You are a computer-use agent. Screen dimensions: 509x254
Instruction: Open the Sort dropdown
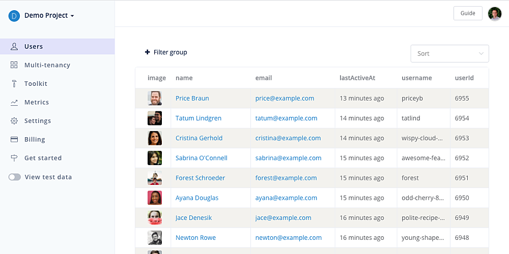click(x=449, y=53)
